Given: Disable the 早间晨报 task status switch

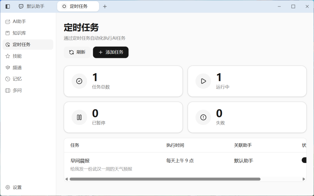Looking at the screenshot, I should click(x=304, y=160).
